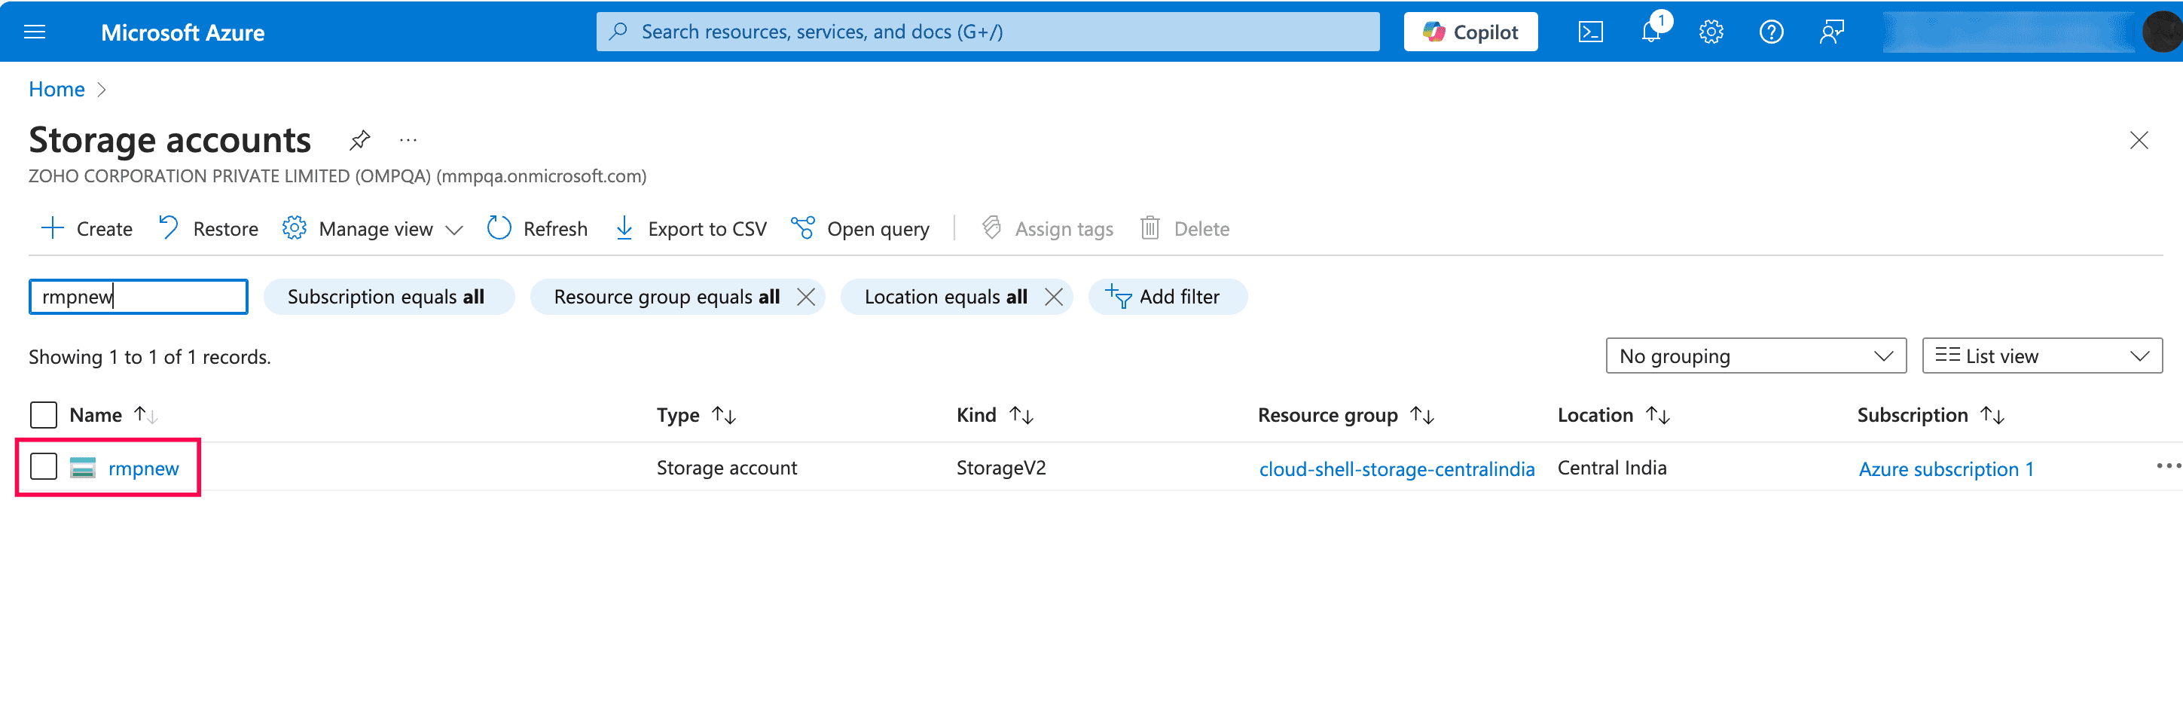Click Create in the command bar
Viewport: 2183px width, 708px height.
click(x=87, y=229)
